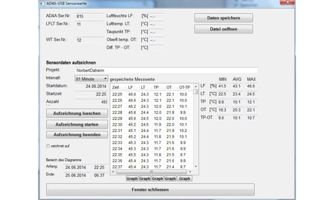
Task: Open the Graph for the OT-TP column
Action: (184, 179)
